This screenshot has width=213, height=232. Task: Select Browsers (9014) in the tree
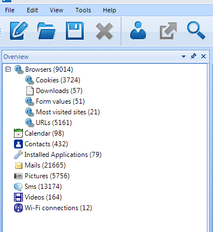pos(49,69)
